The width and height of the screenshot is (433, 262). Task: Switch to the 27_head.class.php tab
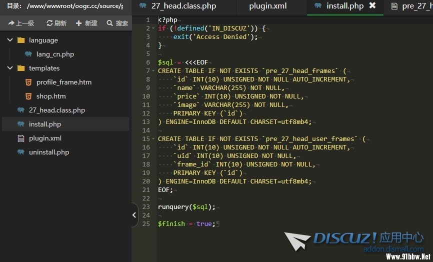tap(183, 6)
